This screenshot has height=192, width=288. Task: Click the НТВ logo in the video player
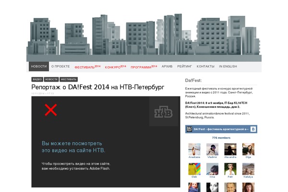164,112
